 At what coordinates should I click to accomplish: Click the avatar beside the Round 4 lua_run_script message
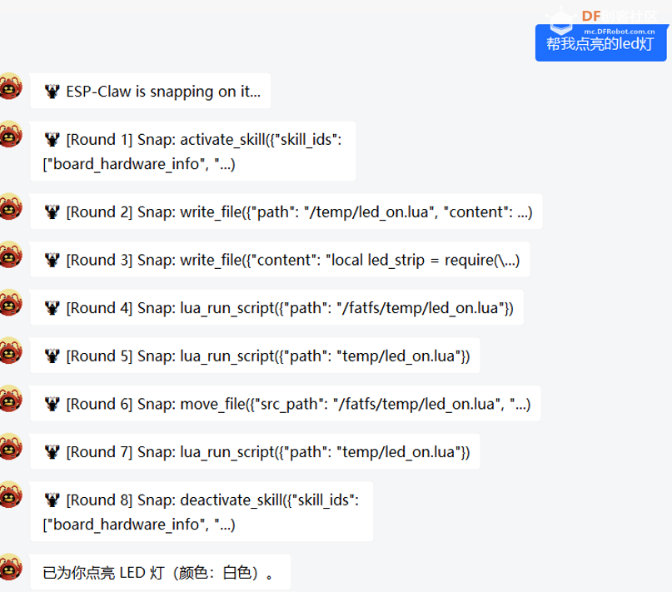tap(9, 303)
